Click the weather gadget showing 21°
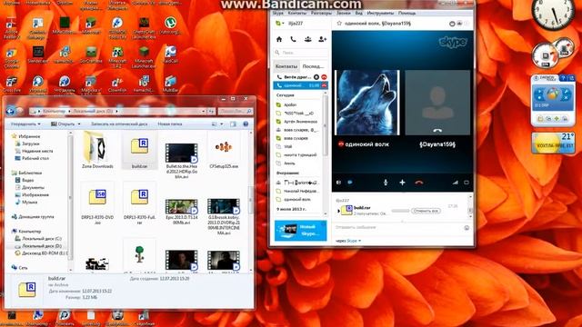The image size is (582, 327). click(553, 144)
